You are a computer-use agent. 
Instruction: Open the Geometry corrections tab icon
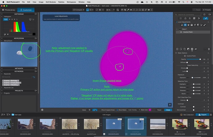click(x=194, y=18)
